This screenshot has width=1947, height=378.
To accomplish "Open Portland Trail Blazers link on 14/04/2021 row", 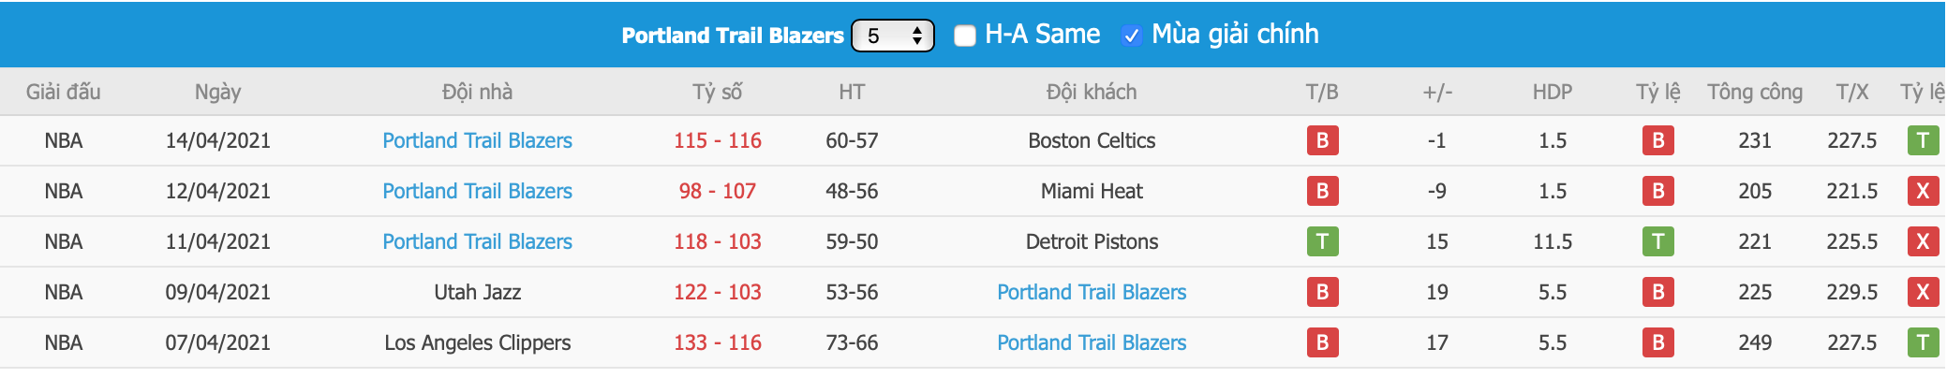I will (x=477, y=140).
